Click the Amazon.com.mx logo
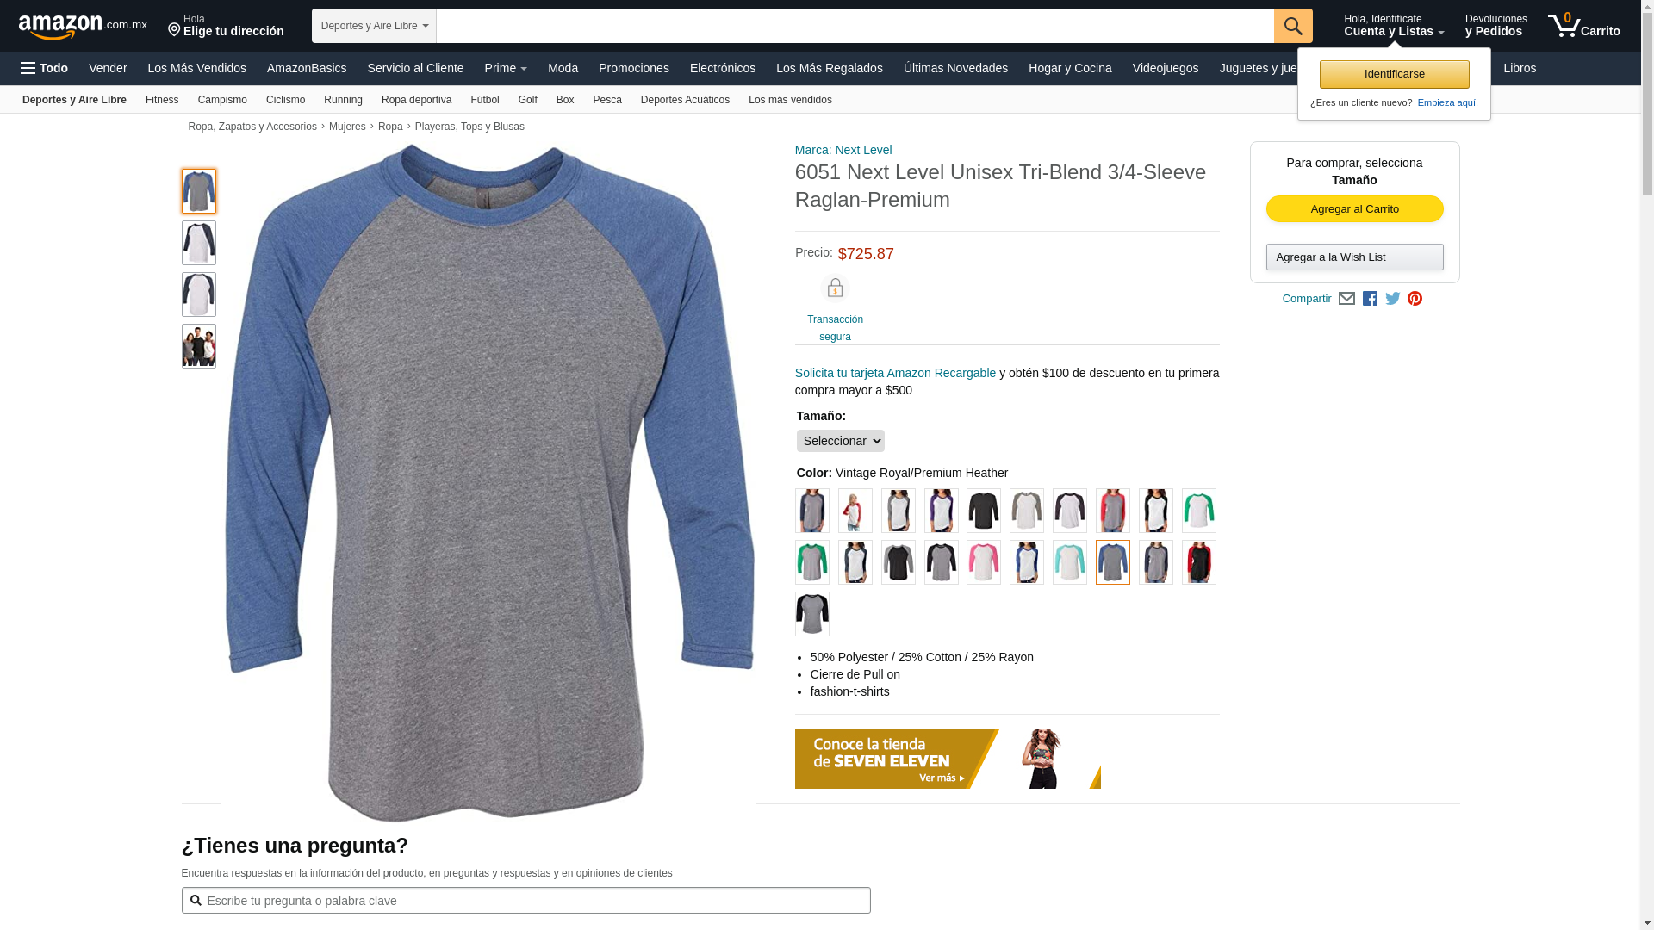1654x930 pixels. coord(83,26)
